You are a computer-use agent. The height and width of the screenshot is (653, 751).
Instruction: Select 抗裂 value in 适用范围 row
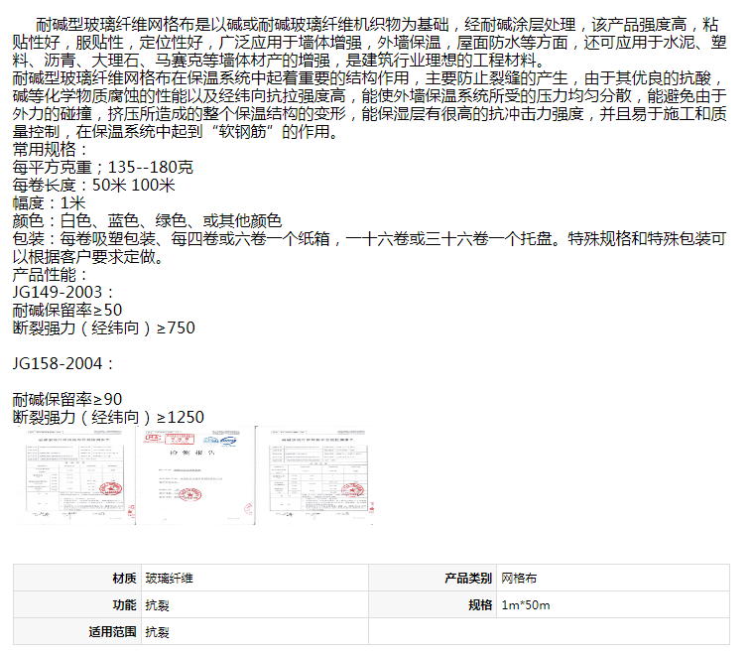[157, 631]
